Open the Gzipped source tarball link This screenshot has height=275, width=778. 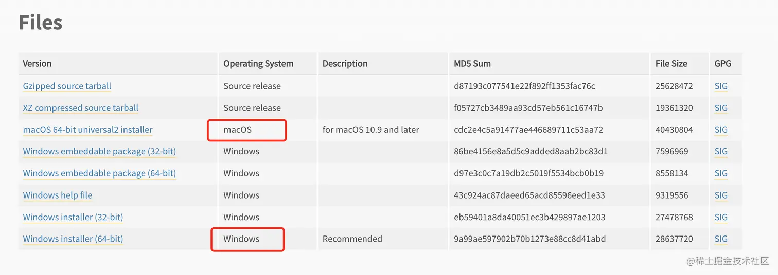click(x=67, y=86)
